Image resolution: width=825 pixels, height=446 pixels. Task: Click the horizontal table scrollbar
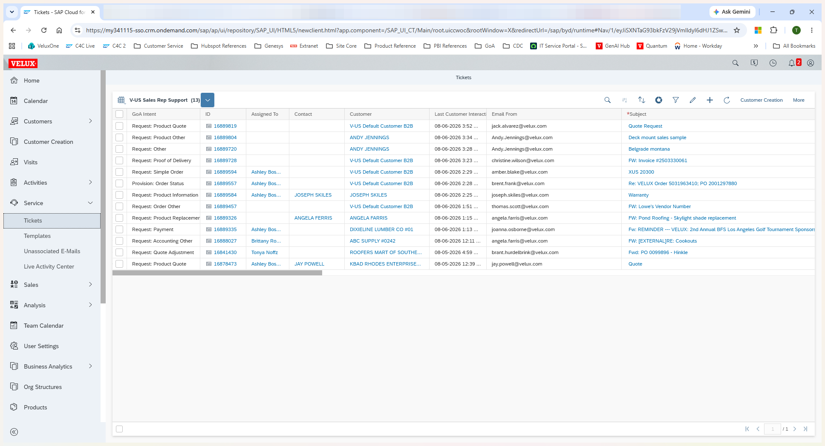coord(217,273)
